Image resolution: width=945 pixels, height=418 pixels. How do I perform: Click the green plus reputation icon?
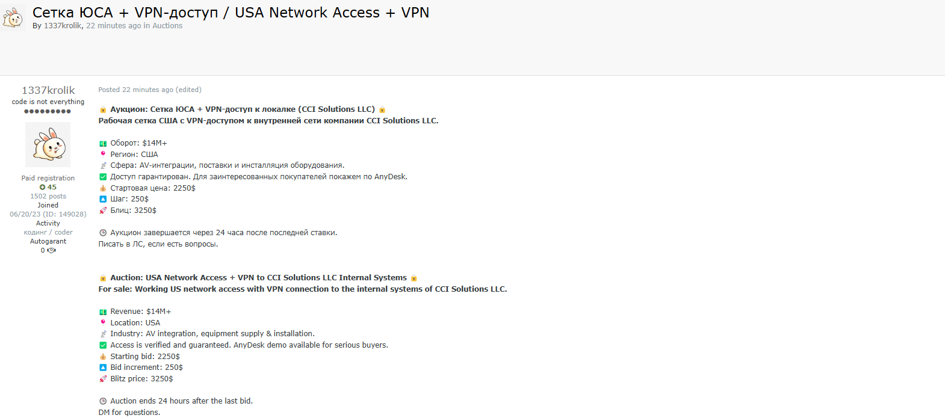pyautogui.click(x=42, y=187)
